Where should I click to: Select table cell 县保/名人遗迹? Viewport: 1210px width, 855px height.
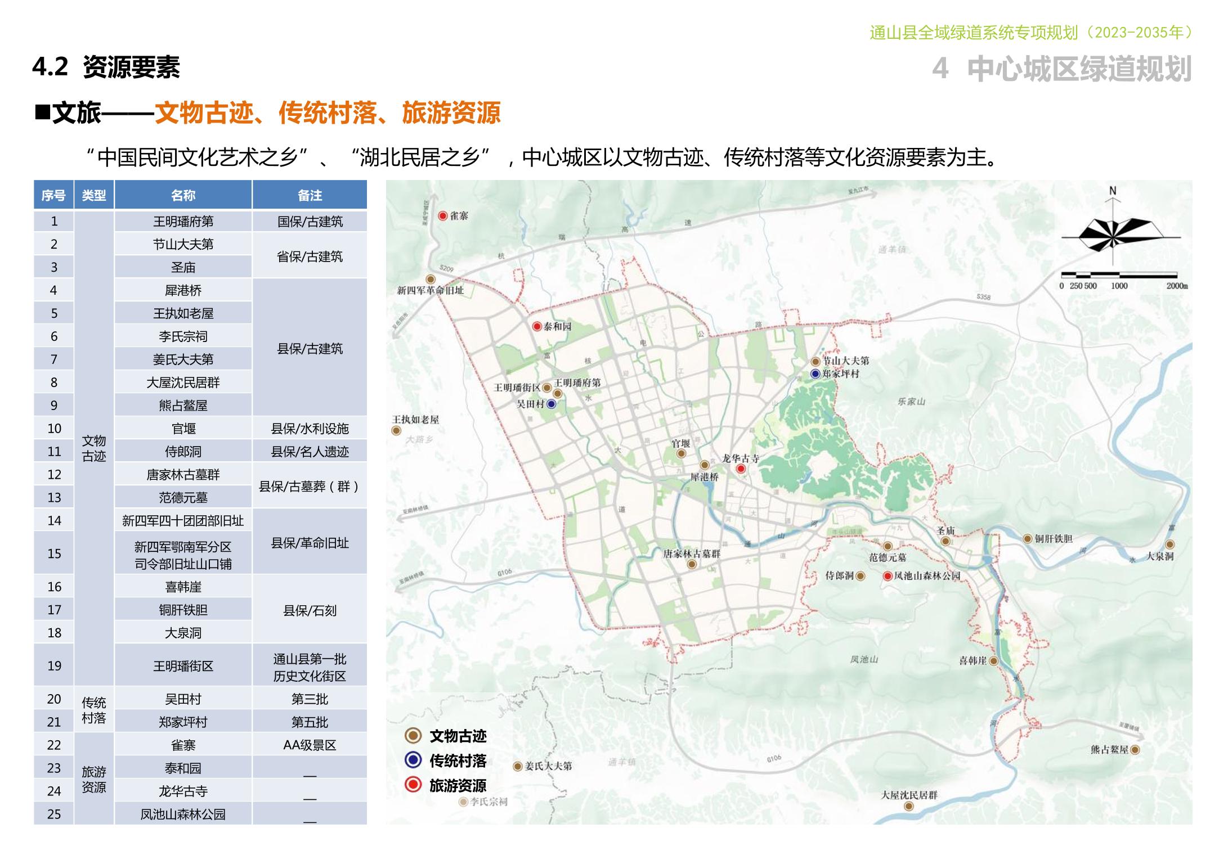(x=310, y=452)
